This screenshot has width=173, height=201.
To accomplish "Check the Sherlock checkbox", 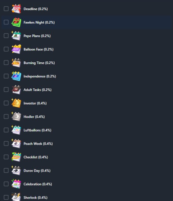I will (6, 197).
